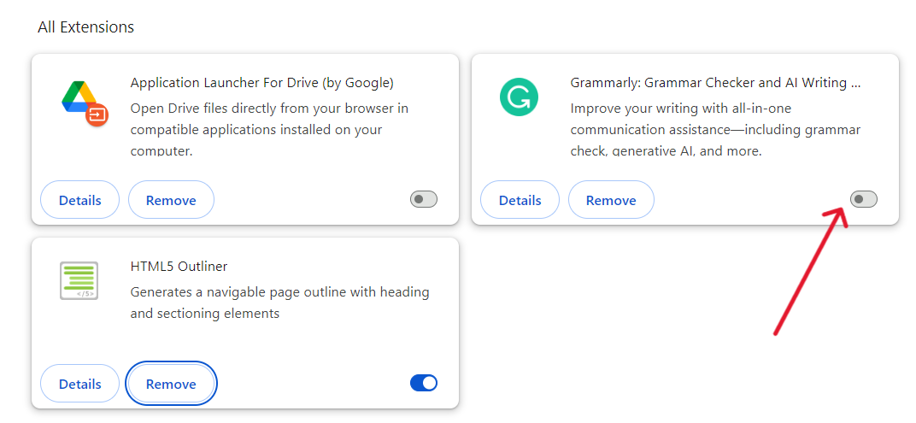
Task: Turn on the Grammarly extension toggle
Action: (864, 200)
